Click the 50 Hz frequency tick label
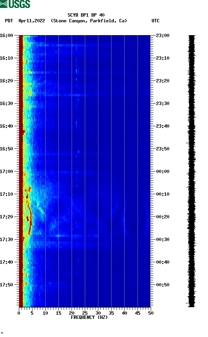This screenshot has width=208, height=337. point(151,313)
